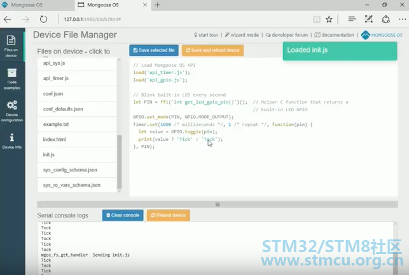Open sys_config_schema.json file

pos(77,170)
